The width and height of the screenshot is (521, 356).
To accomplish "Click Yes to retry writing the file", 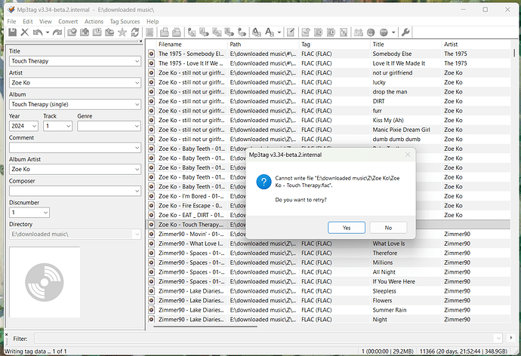I will click(347, 228).
